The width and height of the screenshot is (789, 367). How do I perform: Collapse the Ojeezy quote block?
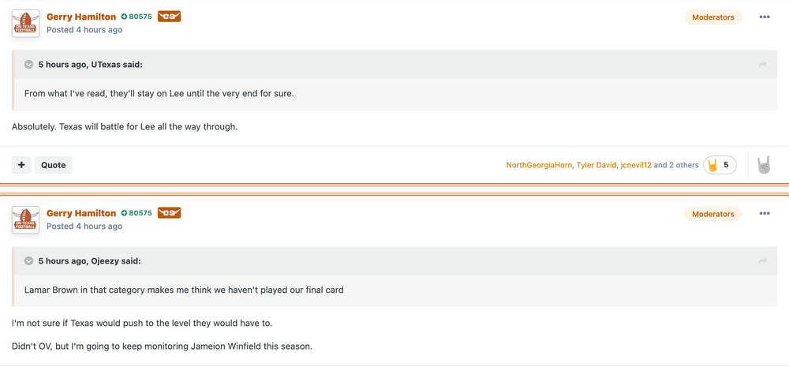29,261
